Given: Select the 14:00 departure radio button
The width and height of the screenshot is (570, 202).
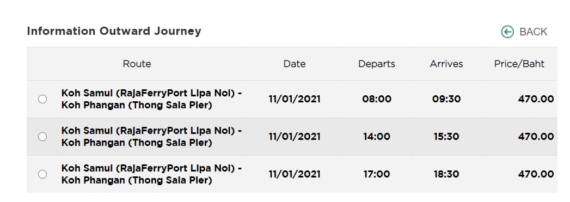Looking at the screenshot, I should [42, 137].
